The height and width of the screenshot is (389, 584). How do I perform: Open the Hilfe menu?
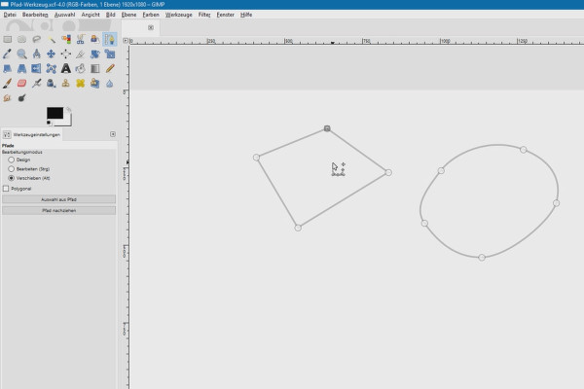[246, 15]
